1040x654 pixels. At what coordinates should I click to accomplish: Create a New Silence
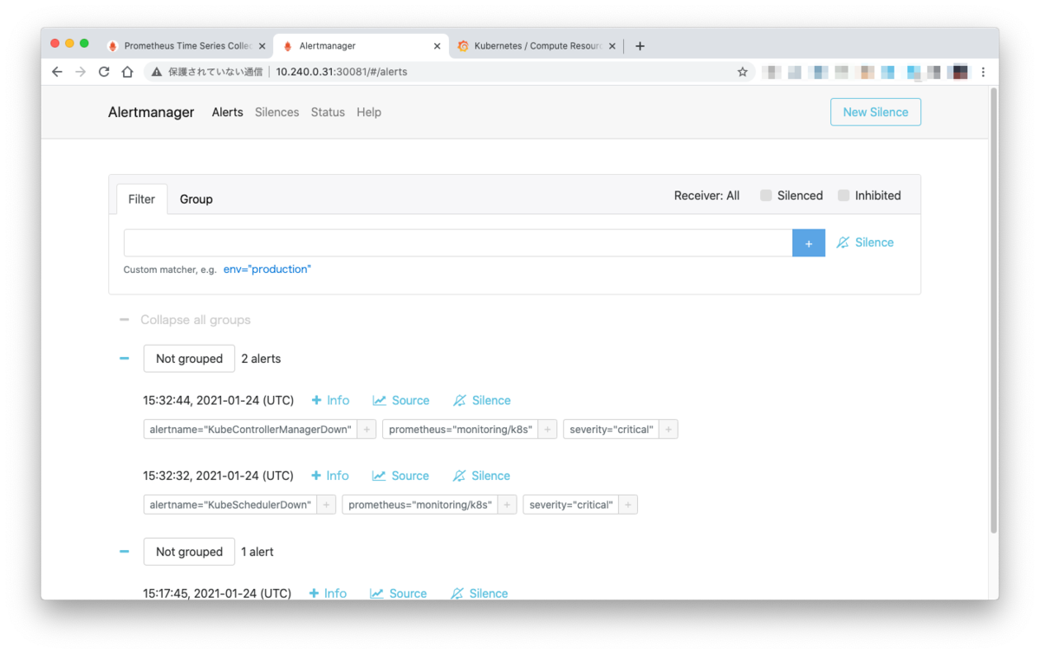875,112
